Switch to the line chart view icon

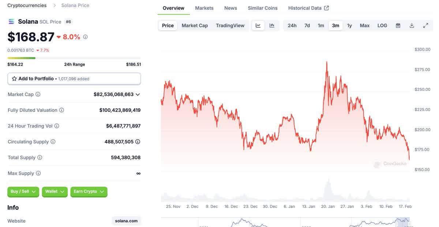click(258, 26)
